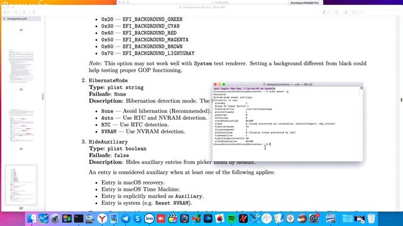Image resolution: width=403 pixels, height=226 pixels.
Task: Select the highlighted page 37 thumbnail
Action: pyautogui.click(x=21, y=185)
